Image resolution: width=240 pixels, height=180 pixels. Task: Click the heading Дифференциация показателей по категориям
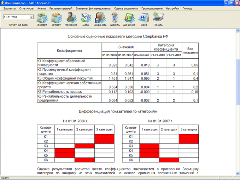coord(118,111)
